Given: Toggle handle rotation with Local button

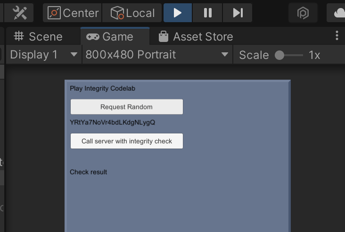Looking at the screenshot, I should (132, 13).
